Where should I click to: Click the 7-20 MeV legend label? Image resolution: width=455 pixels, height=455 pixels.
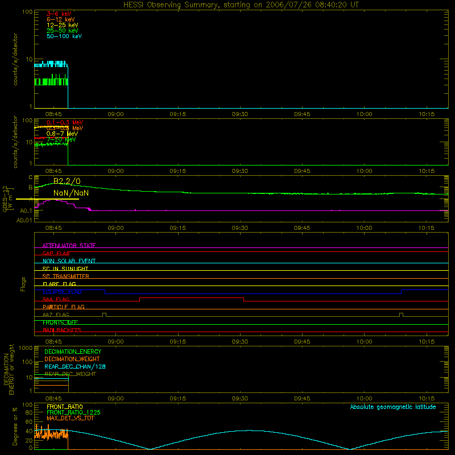[61, 139]
